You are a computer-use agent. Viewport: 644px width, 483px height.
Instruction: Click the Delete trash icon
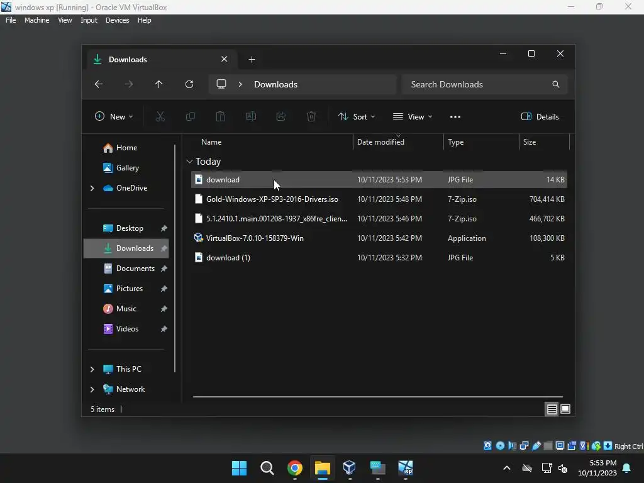[311, 116]
